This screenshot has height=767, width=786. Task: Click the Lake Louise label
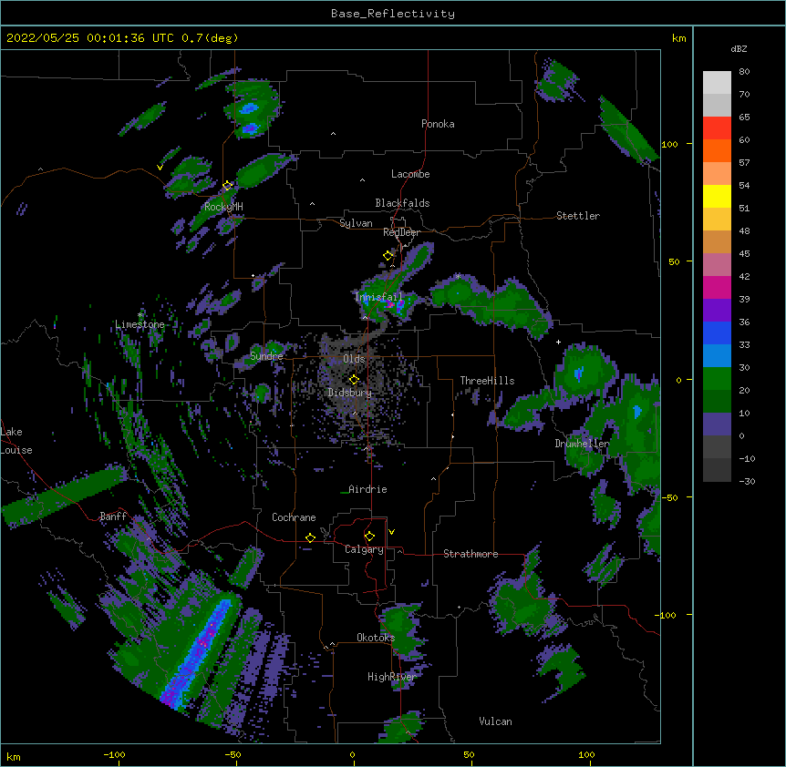coord(16,441)
